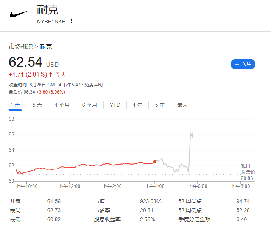Click the 62.54 current price
This screenshot has height=231, width=271.
[x=26, y=62]
